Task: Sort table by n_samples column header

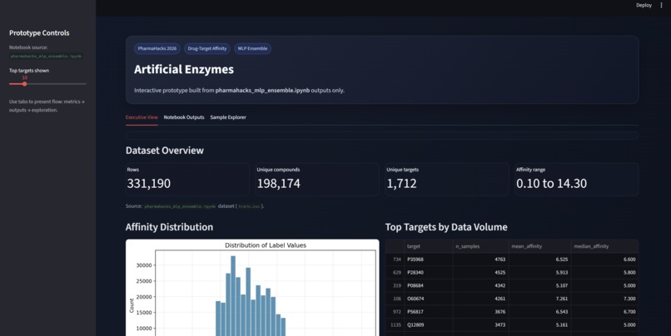Action: (x=480, y=246)
